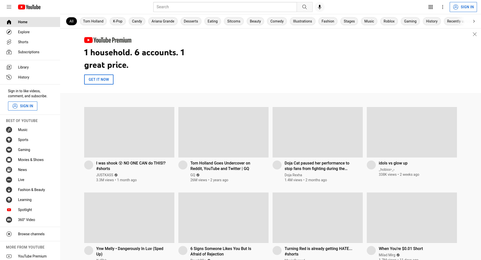The width and height of the screenshot is (481, 260).
Task: Select the Desserts chip
Action: [191, 21]
